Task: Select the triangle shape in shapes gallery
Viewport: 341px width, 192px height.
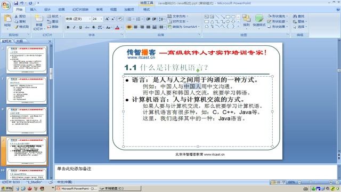Action: [x=212, y=21]
